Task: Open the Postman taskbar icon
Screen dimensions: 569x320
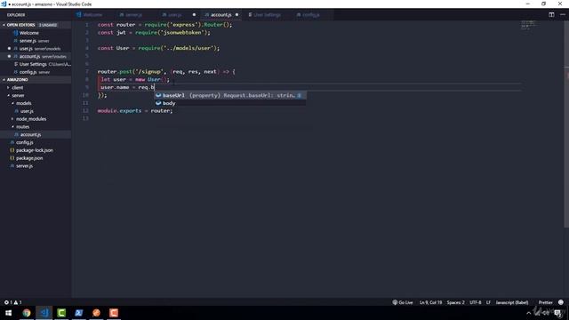Action: coord(96,313)
